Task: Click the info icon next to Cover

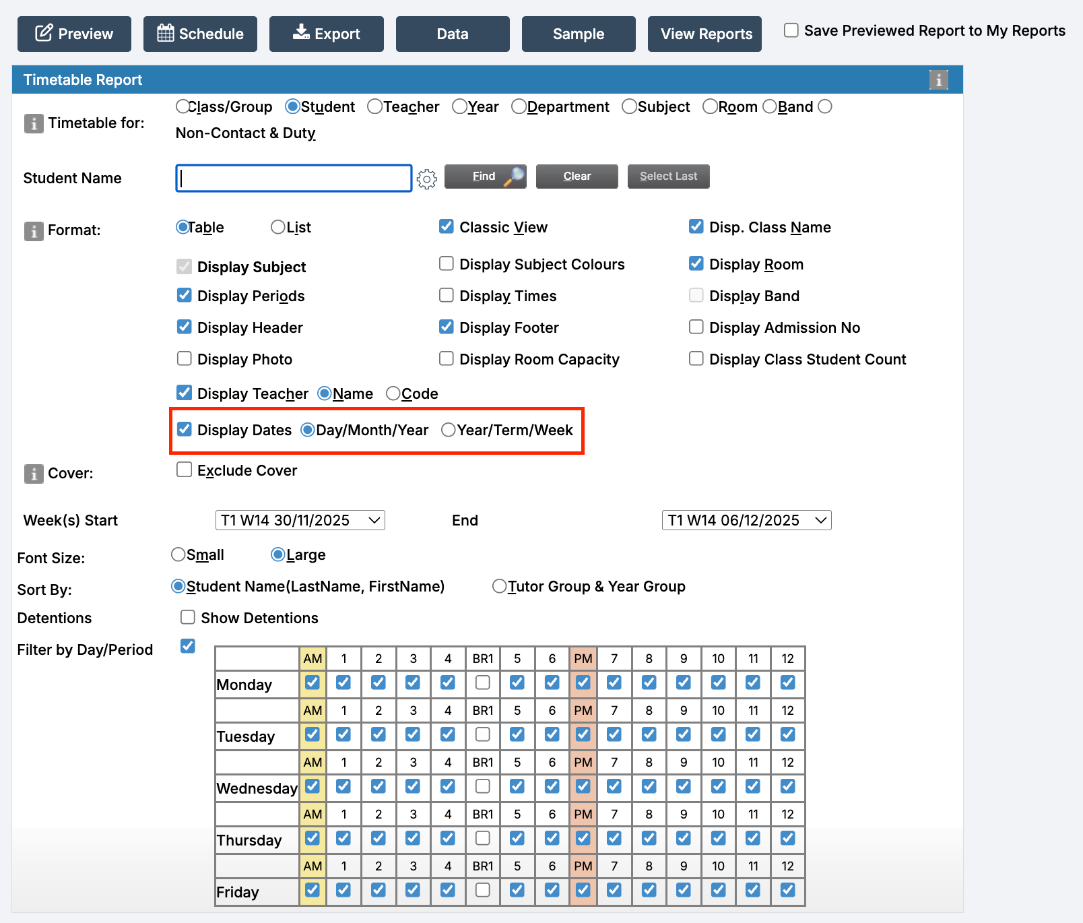Action: 34,474
